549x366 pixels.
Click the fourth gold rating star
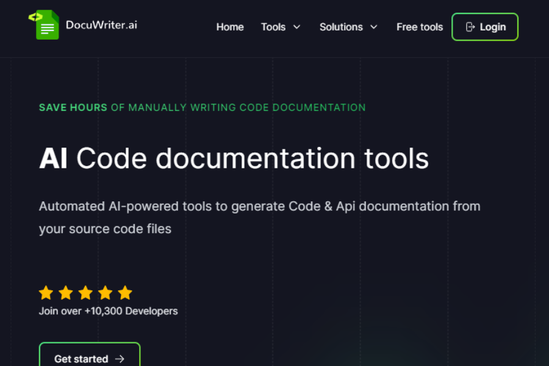[x=106, y=292]
